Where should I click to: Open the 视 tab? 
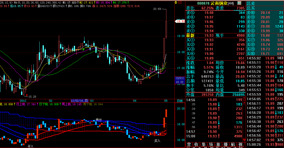tap(240, 144)
